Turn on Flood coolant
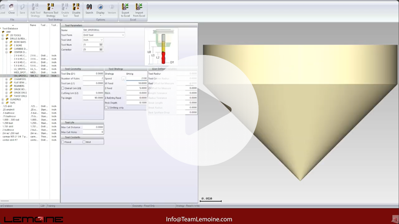Image resolution: width=399 pixels, height=224 pixels. (63, 142)
